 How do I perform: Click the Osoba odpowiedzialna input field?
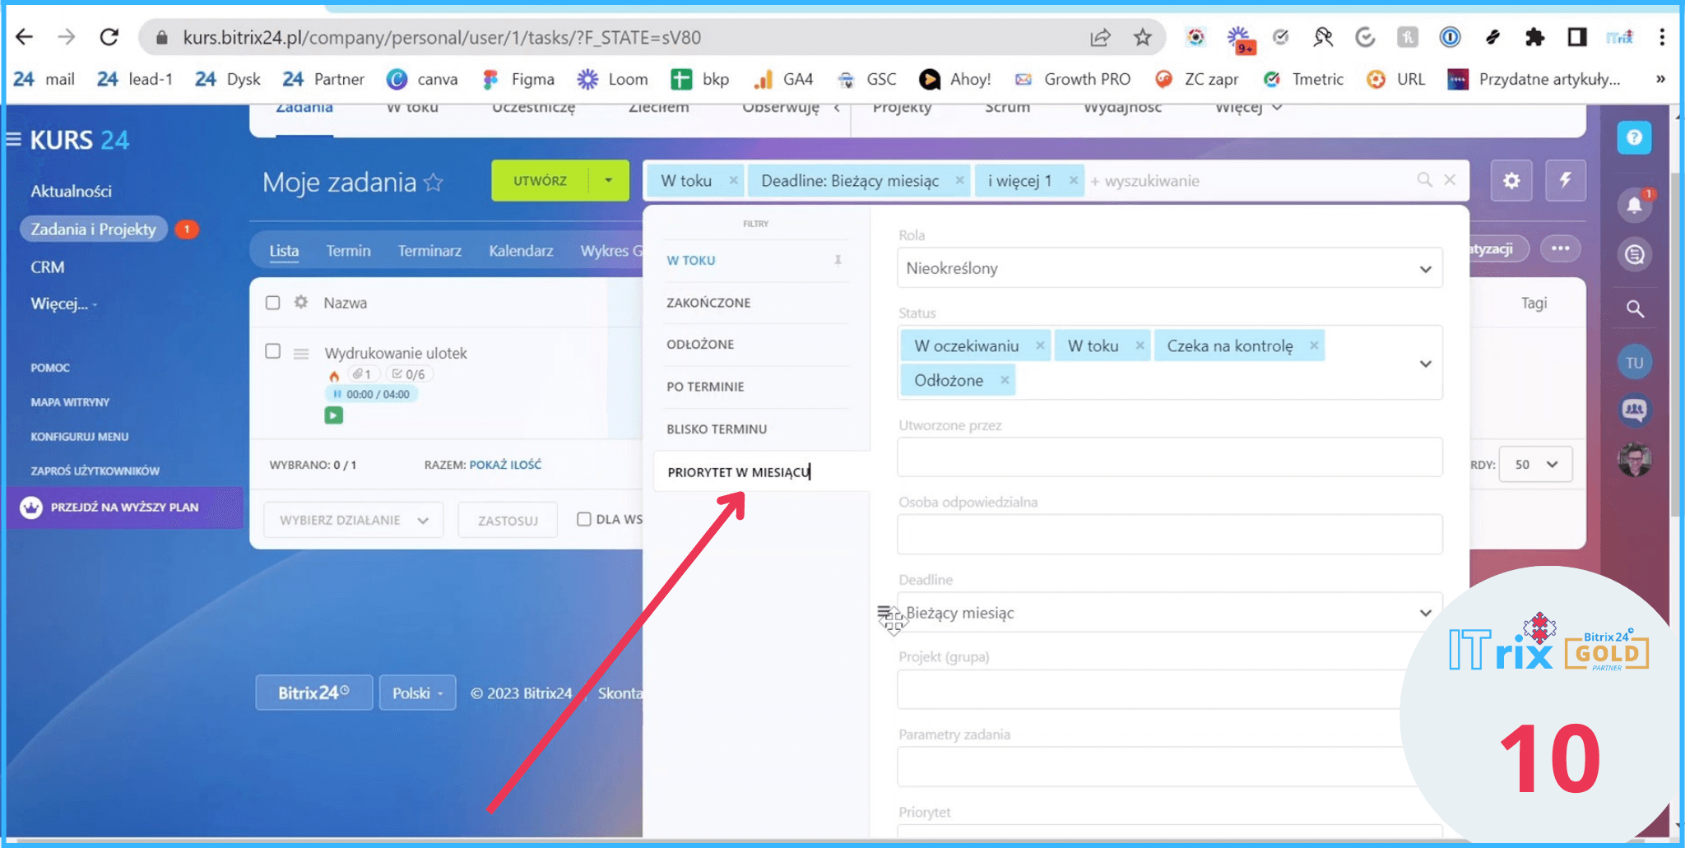pyautogui.click(x=1169, y=535)
